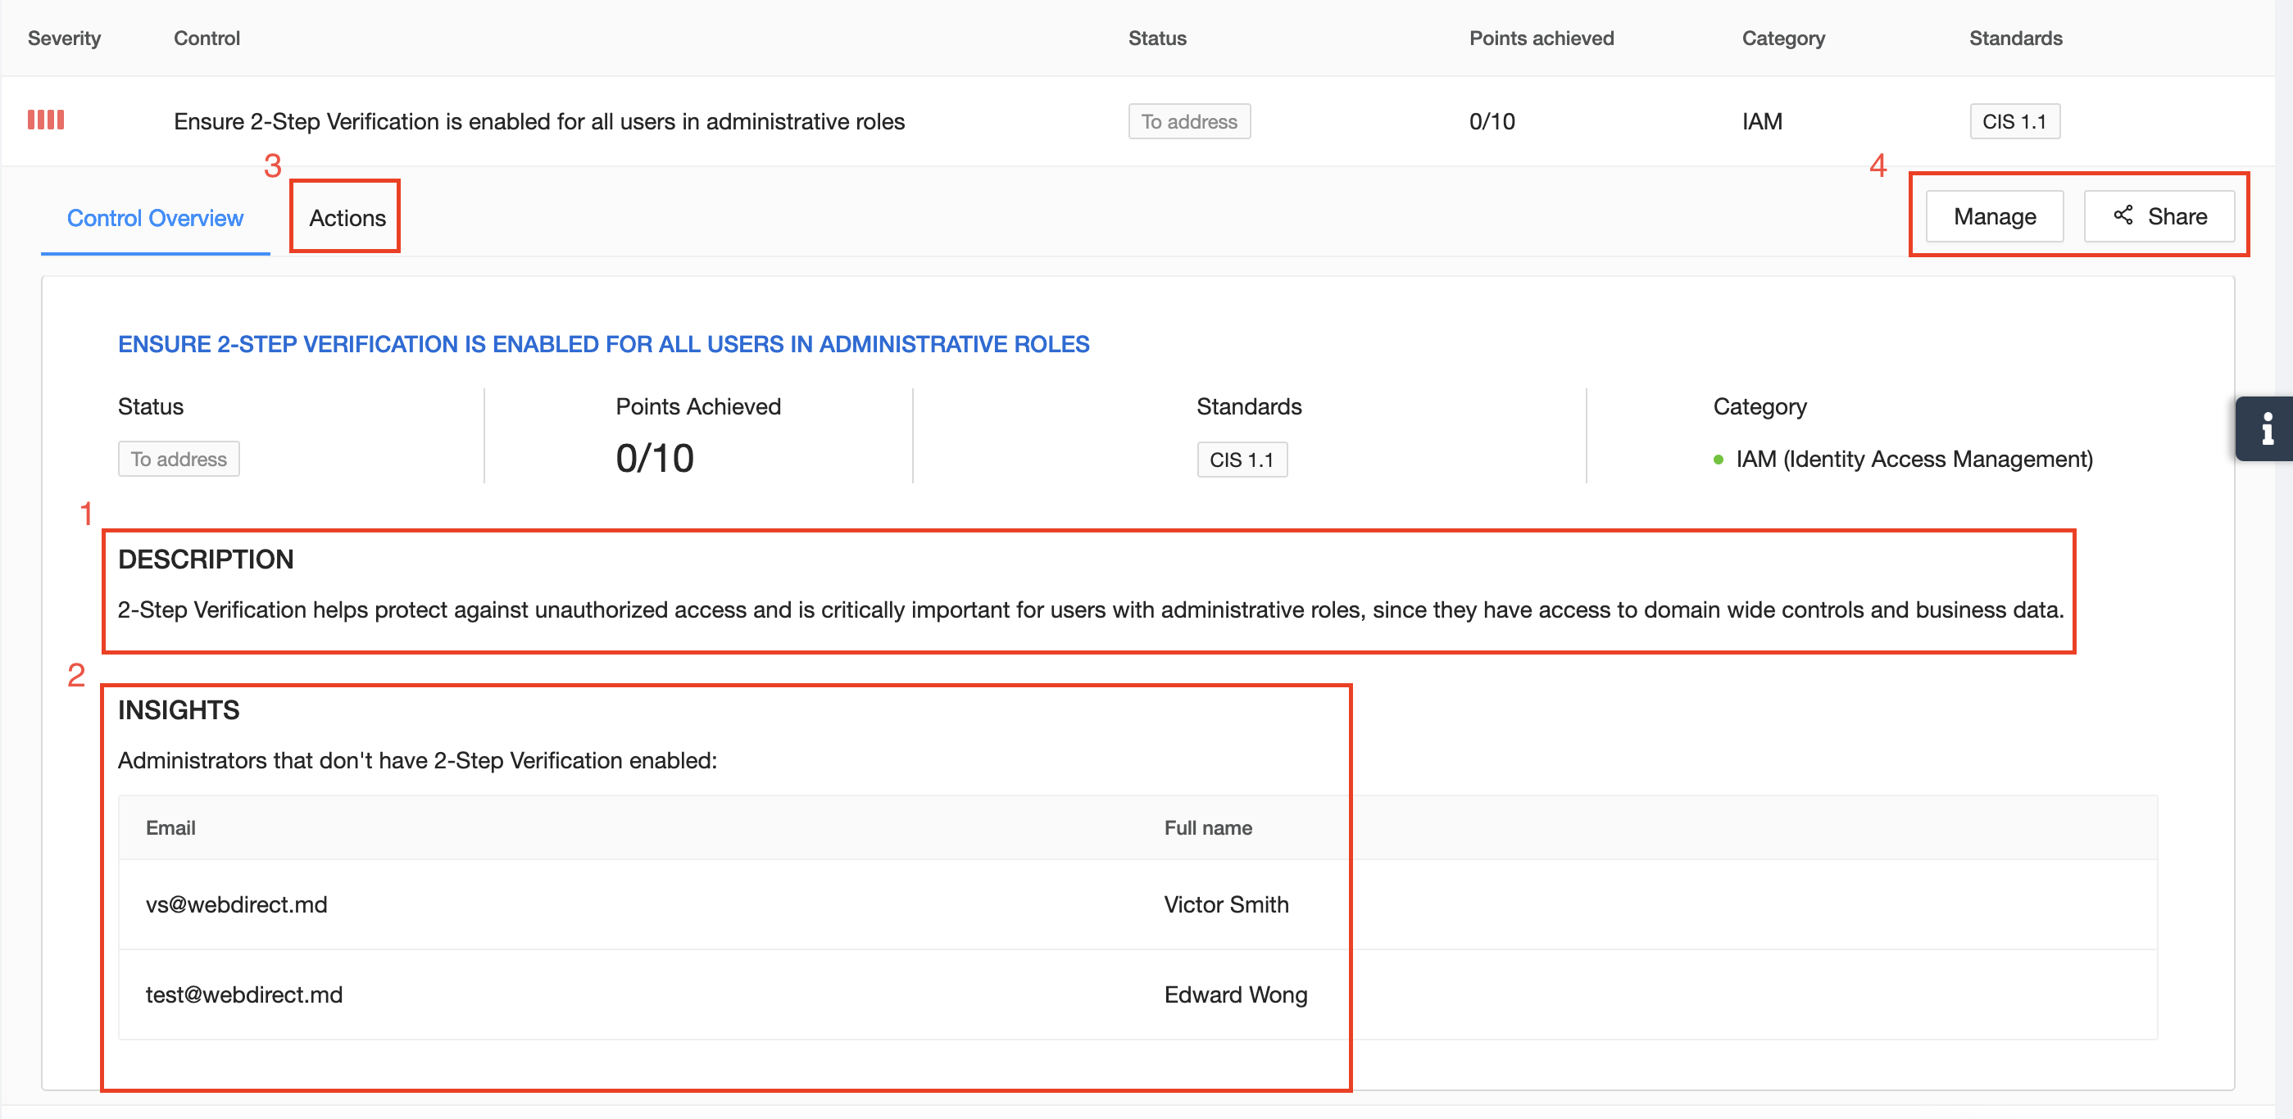
Task: Click the share icon in Share button
Action: [2123, 215]
